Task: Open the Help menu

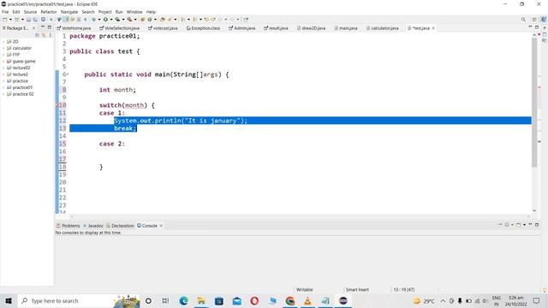Action: [x=151, y=12]
